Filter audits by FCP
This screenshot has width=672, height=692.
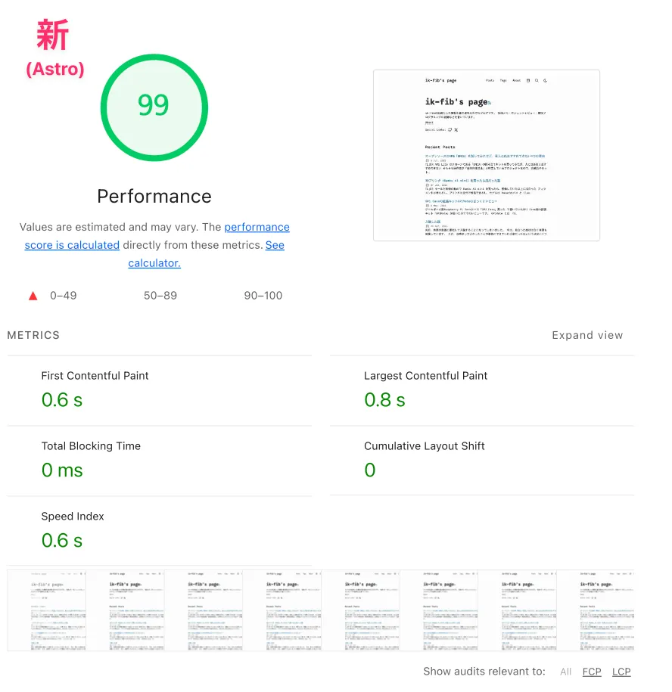pyautogui.click(x=592, y=672)
